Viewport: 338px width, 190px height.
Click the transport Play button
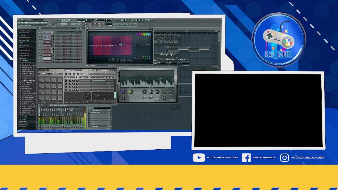(x=62, y=24)
